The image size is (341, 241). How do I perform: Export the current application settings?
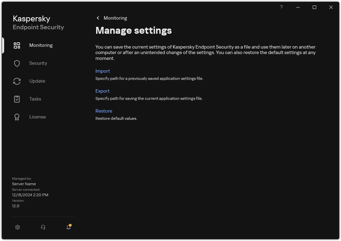102,91
